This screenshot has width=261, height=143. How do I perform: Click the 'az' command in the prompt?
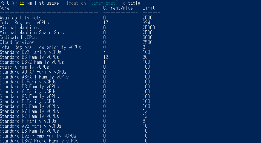click(x=22, y=3)
